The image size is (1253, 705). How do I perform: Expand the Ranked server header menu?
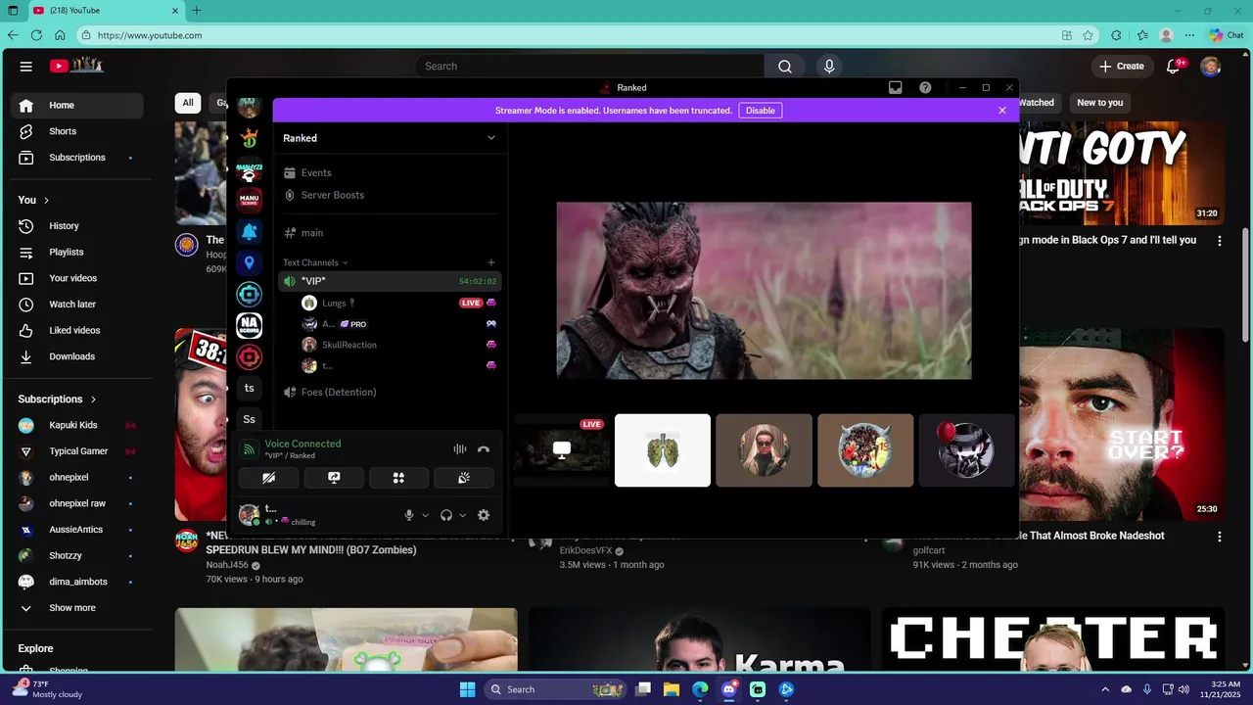tap(491, 138)
